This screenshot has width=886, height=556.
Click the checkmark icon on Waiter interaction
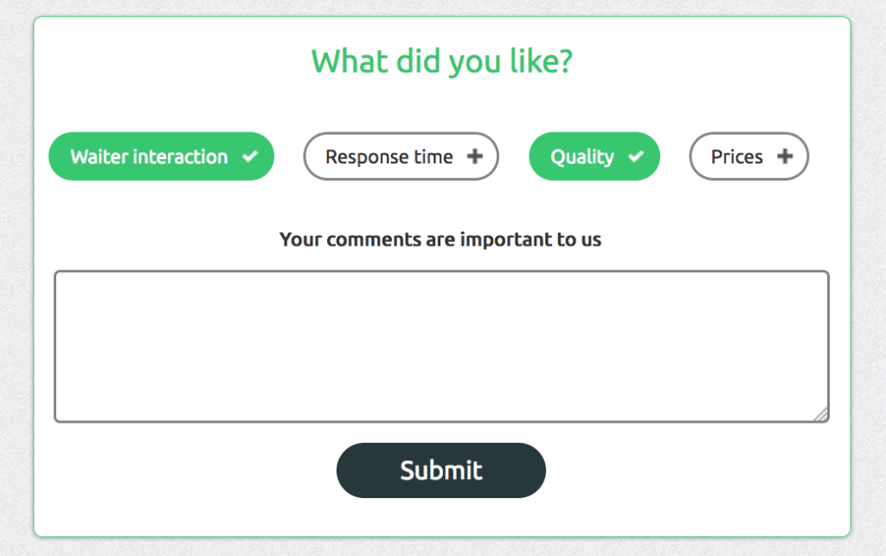pyautogui.click(x=250, y=157)
